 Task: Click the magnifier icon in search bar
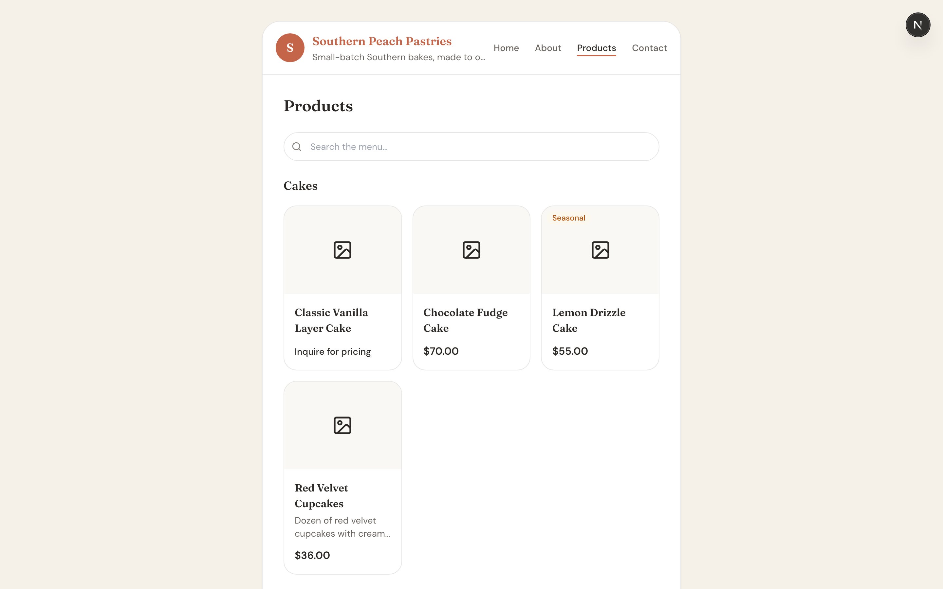(x=297, y=147)
